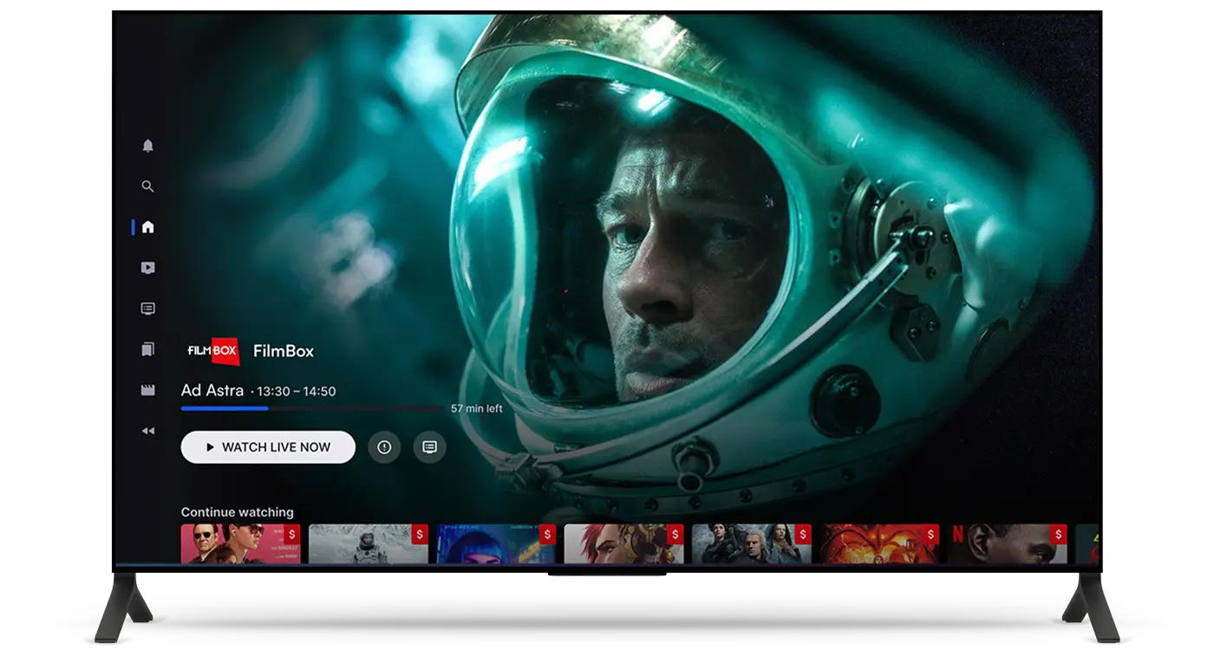
Task: Click the Ad Astra progress bar
Action: click(312, 408)
